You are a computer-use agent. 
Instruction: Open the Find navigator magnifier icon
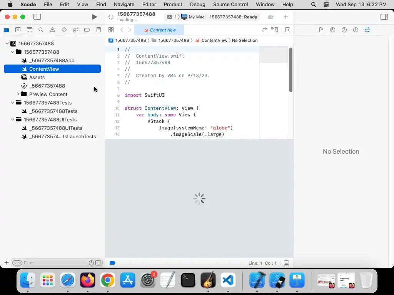41,30
